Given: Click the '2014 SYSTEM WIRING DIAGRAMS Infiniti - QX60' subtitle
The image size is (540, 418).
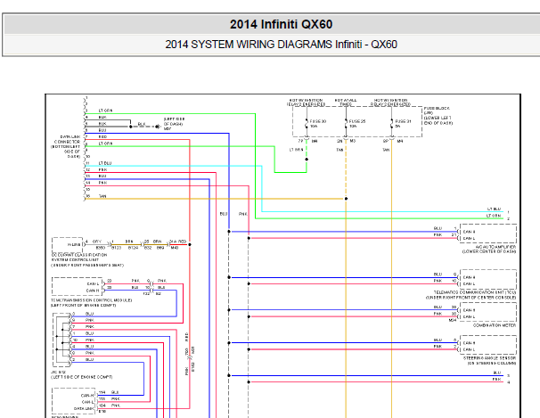Looking at the screenshot, I should (281, 45).
